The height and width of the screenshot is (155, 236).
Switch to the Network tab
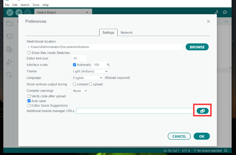click(126, 33)
